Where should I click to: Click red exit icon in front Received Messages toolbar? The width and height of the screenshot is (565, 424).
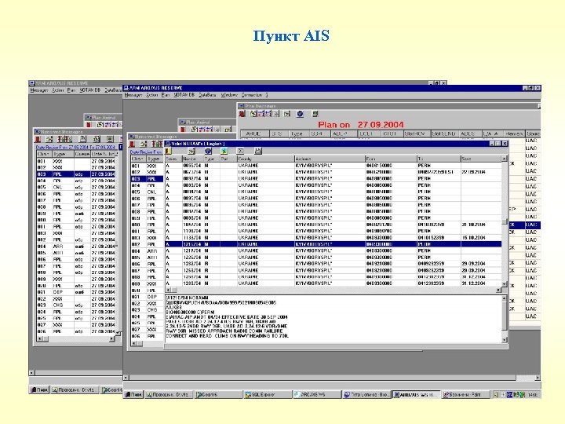132,144
